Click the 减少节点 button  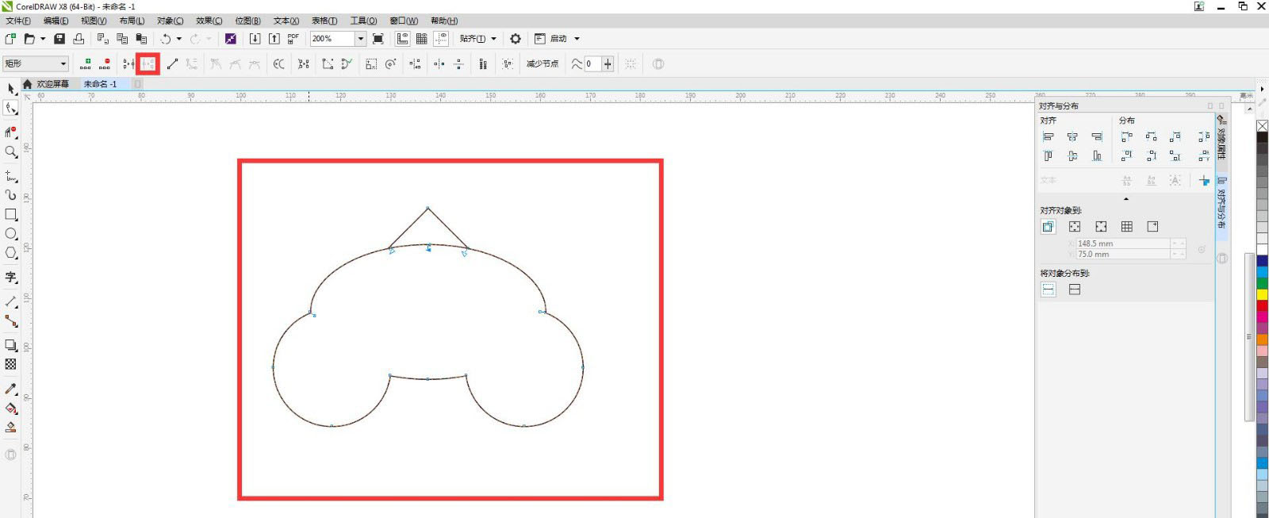[x=542, y=64]
